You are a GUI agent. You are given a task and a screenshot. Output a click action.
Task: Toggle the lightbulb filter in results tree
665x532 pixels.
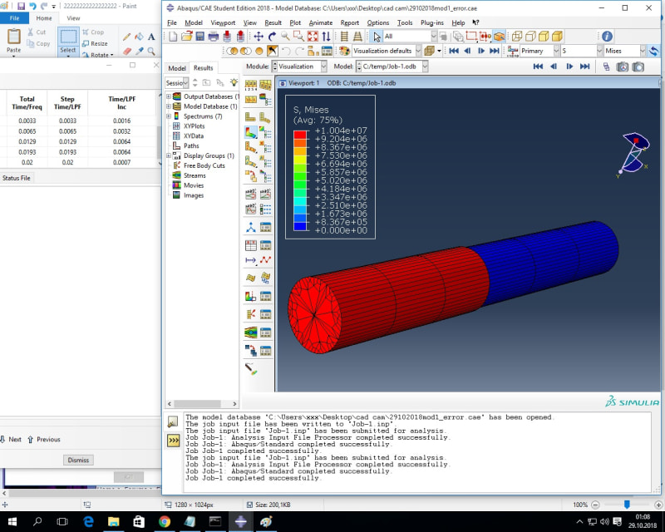pyautogui.click(x=234, y=82)
